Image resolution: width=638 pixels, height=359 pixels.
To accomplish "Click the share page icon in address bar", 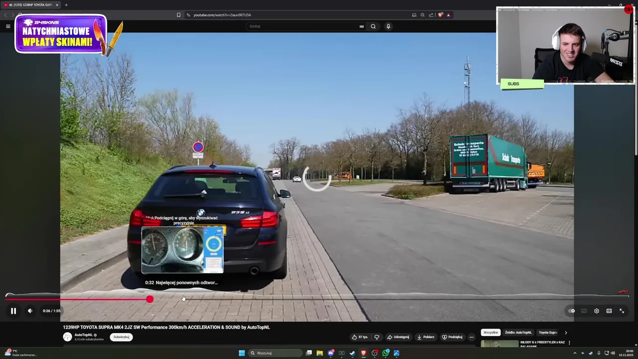I will [431, 15].
